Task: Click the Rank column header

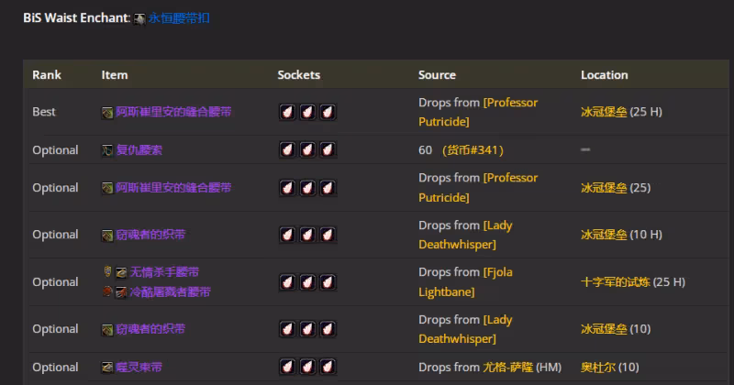Action: pos(47,75)
